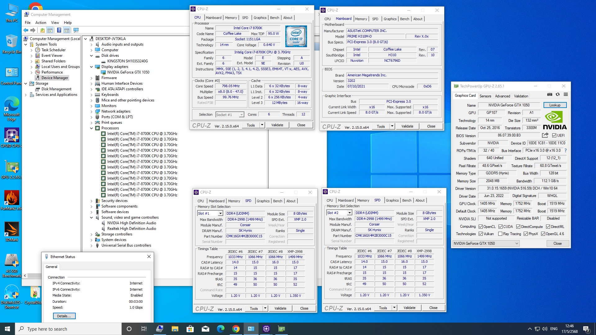Toggle the OpenCL checkbox in GPU-Z
Viewport: 596px width, 335px height.
pyautogui.click(x=481, y=227)
